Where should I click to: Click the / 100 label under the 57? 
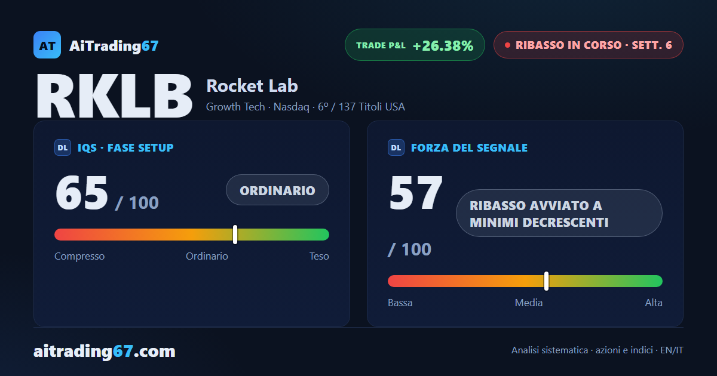(409, 249)
